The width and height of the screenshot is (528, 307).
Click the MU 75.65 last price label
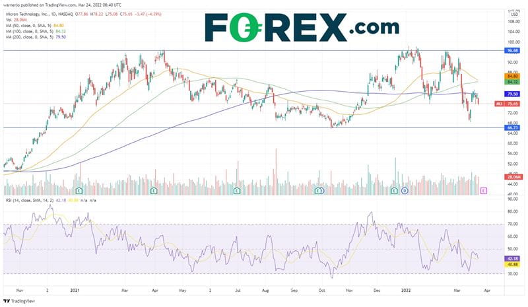coord(508,104)
